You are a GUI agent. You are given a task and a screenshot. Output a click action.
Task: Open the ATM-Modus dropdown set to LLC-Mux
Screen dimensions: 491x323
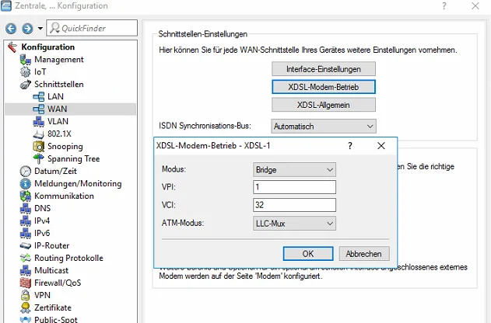(x=294, y=224)
